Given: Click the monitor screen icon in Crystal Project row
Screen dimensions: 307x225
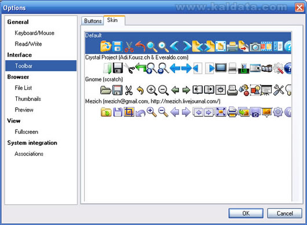Looking at the screenshot, I should 221,68.
